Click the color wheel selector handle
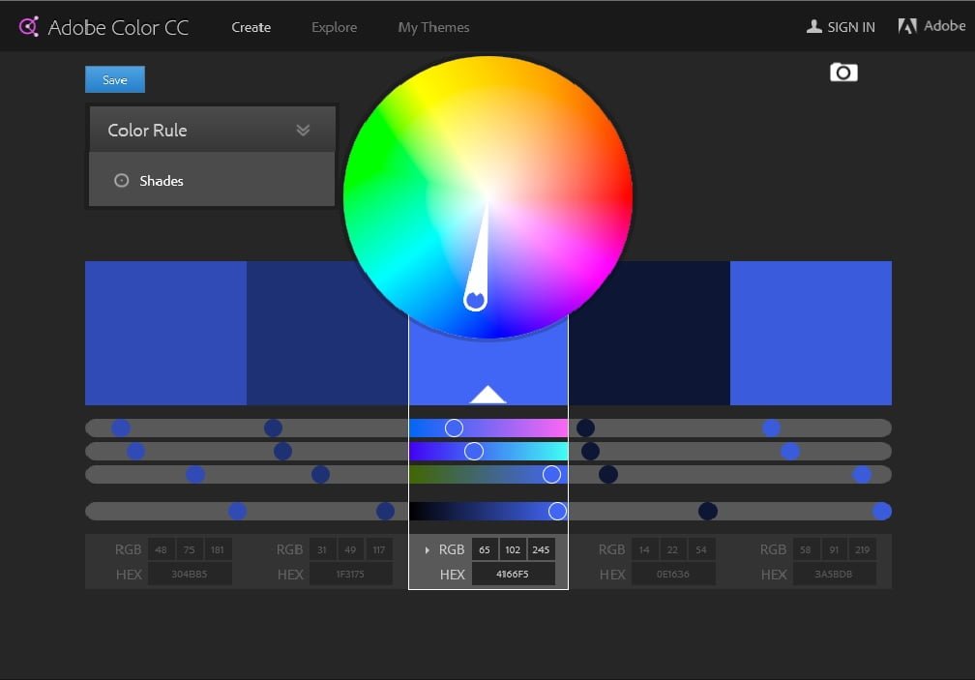975x680 pixels. coord(475,301)
